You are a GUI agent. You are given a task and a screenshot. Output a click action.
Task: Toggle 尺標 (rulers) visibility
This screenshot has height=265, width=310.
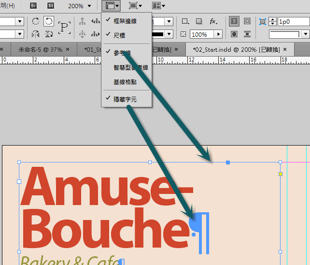(x=119, y=35)
